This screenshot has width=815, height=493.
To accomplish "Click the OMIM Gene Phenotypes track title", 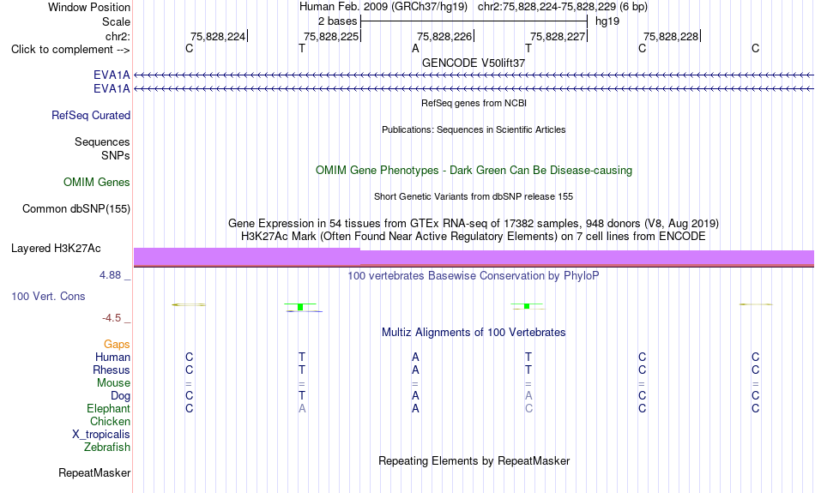I will (474, 171).
